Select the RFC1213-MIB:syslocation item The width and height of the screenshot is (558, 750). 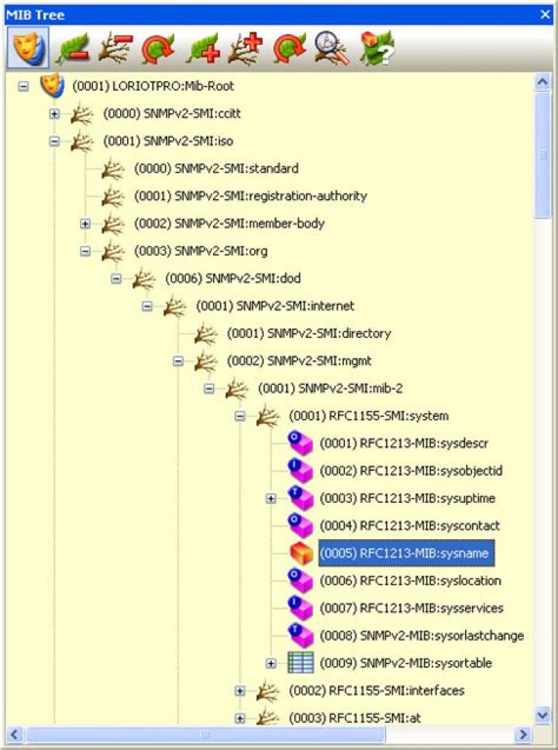coord(410,580)
